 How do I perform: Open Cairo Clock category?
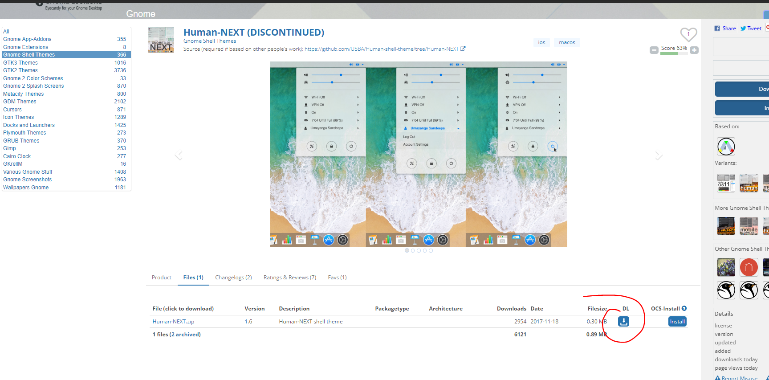pyautogui.click(x=17, y=156)
